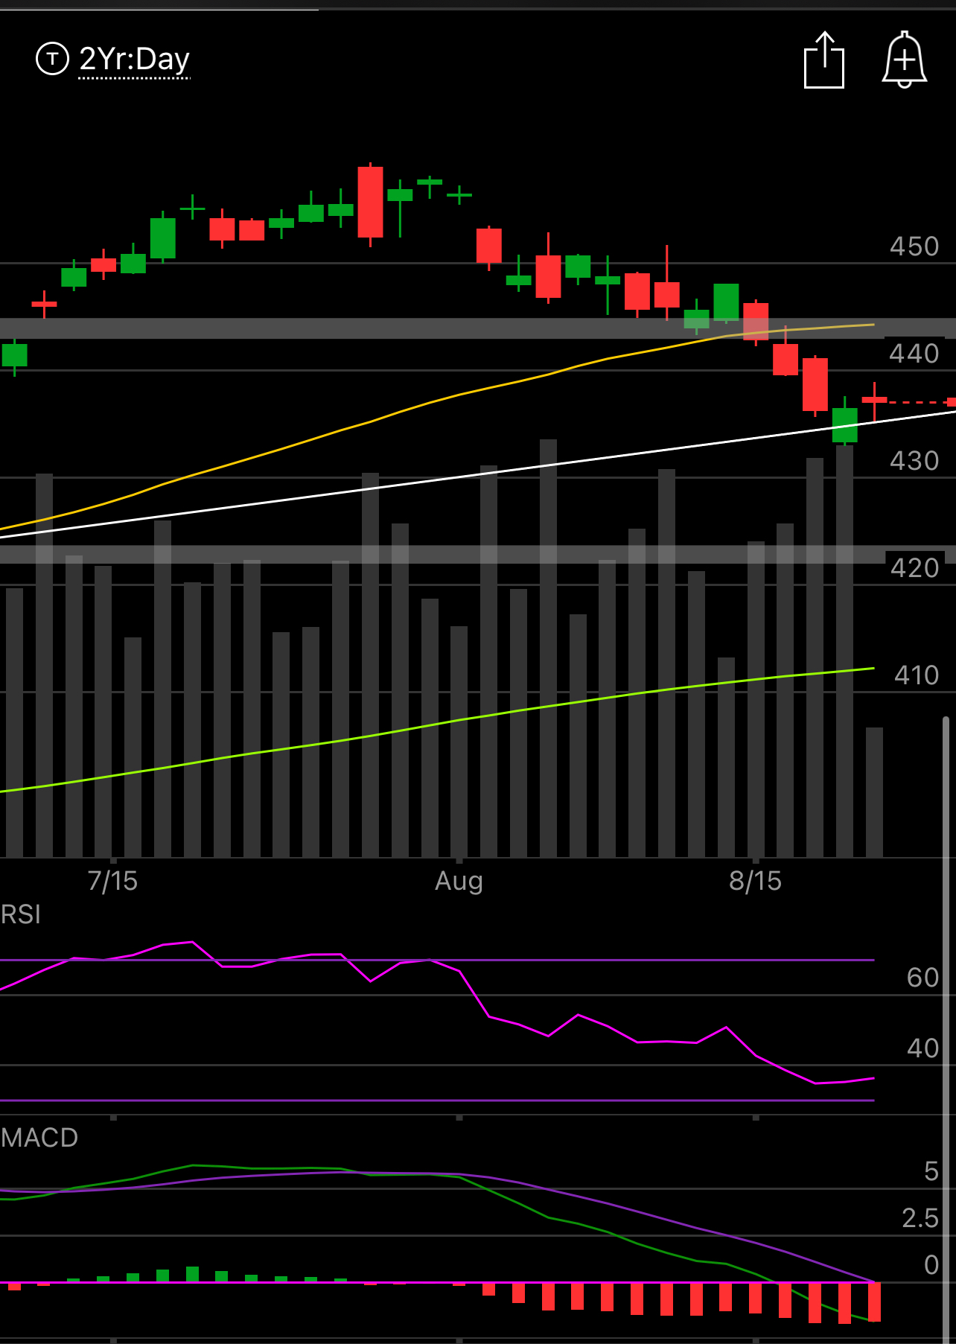The image size is (956, 1344).
Task: Tap the RSI 40 level label
Action: pyautogui.click(x=922, y=1048)
